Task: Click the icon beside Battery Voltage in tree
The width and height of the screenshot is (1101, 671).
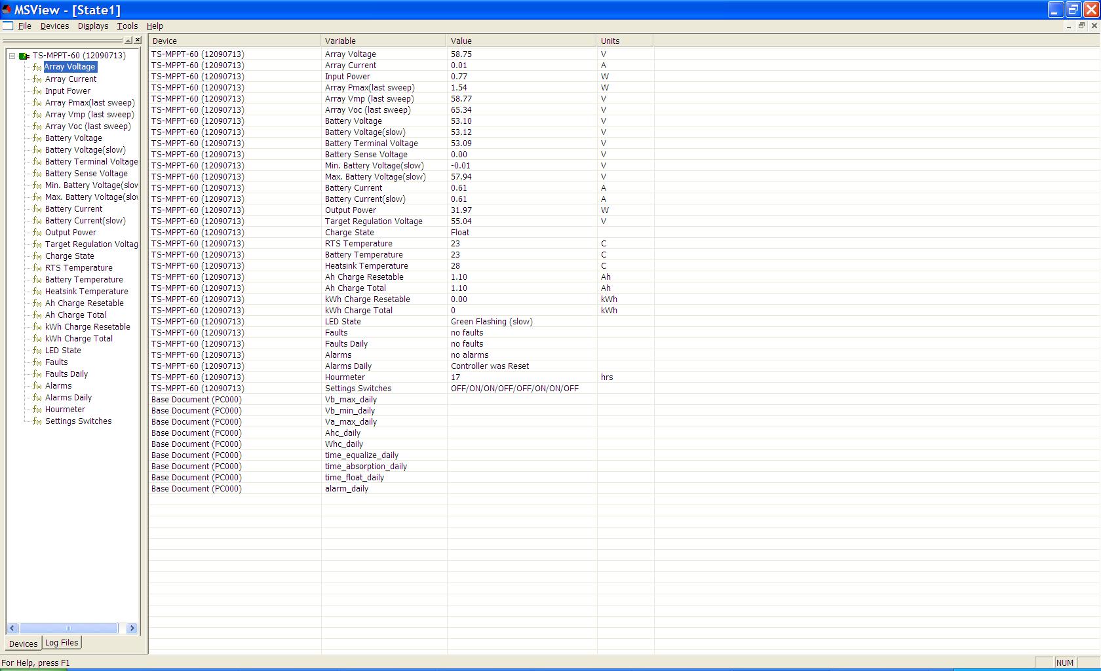Action: [x=37, y=138]
